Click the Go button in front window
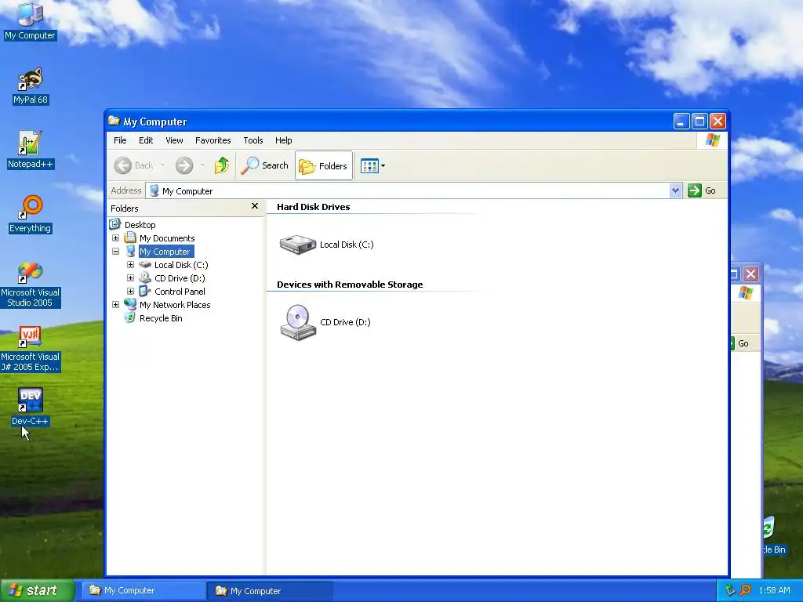The width and height of the screenshot is (803, 602). [x=702, y=190]
